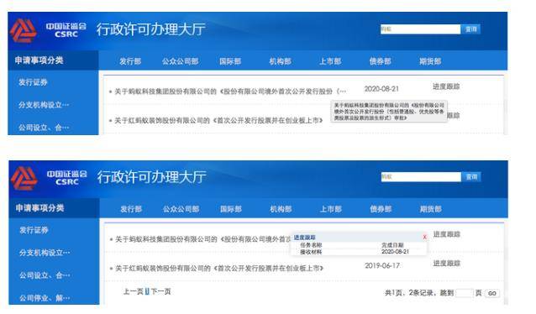Click the 共1页、2条记录 record count text
This screenshot has height=314, width=536.
pos(409,293)
